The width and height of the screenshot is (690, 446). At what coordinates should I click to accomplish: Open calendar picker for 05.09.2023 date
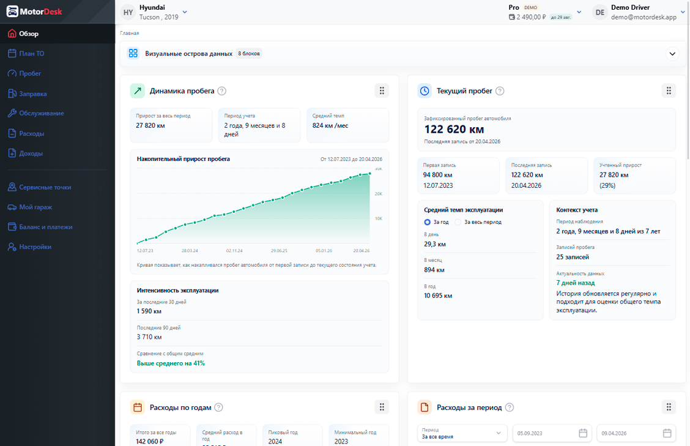(x=583, y=433)
